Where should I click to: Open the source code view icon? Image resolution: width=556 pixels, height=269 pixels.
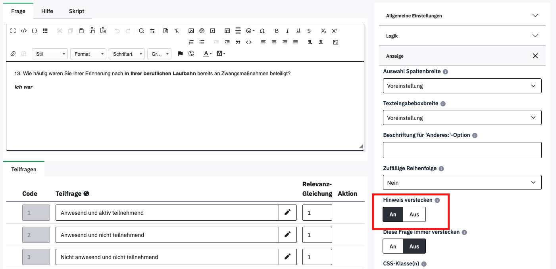24,31
